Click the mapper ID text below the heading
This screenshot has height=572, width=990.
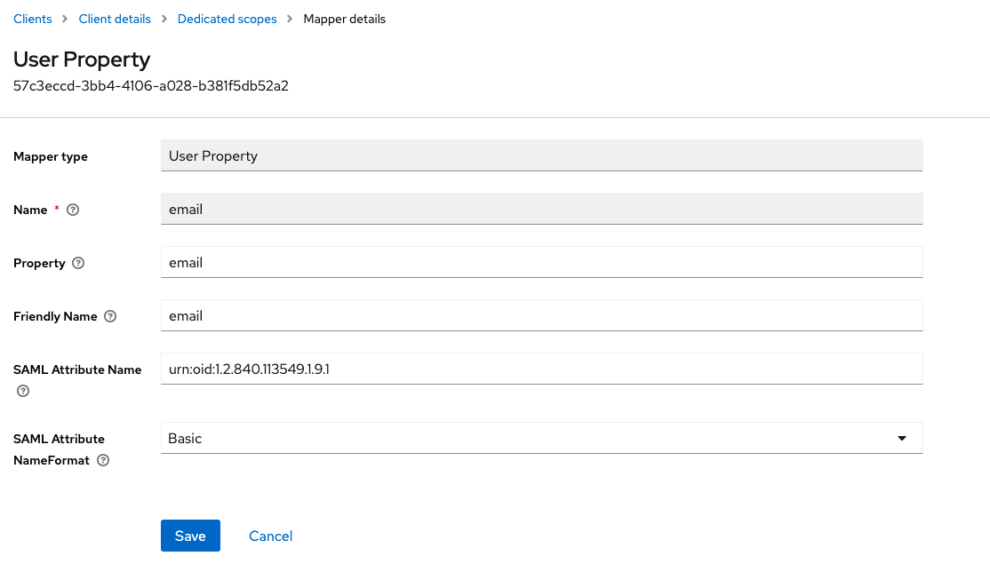[151, 86]
